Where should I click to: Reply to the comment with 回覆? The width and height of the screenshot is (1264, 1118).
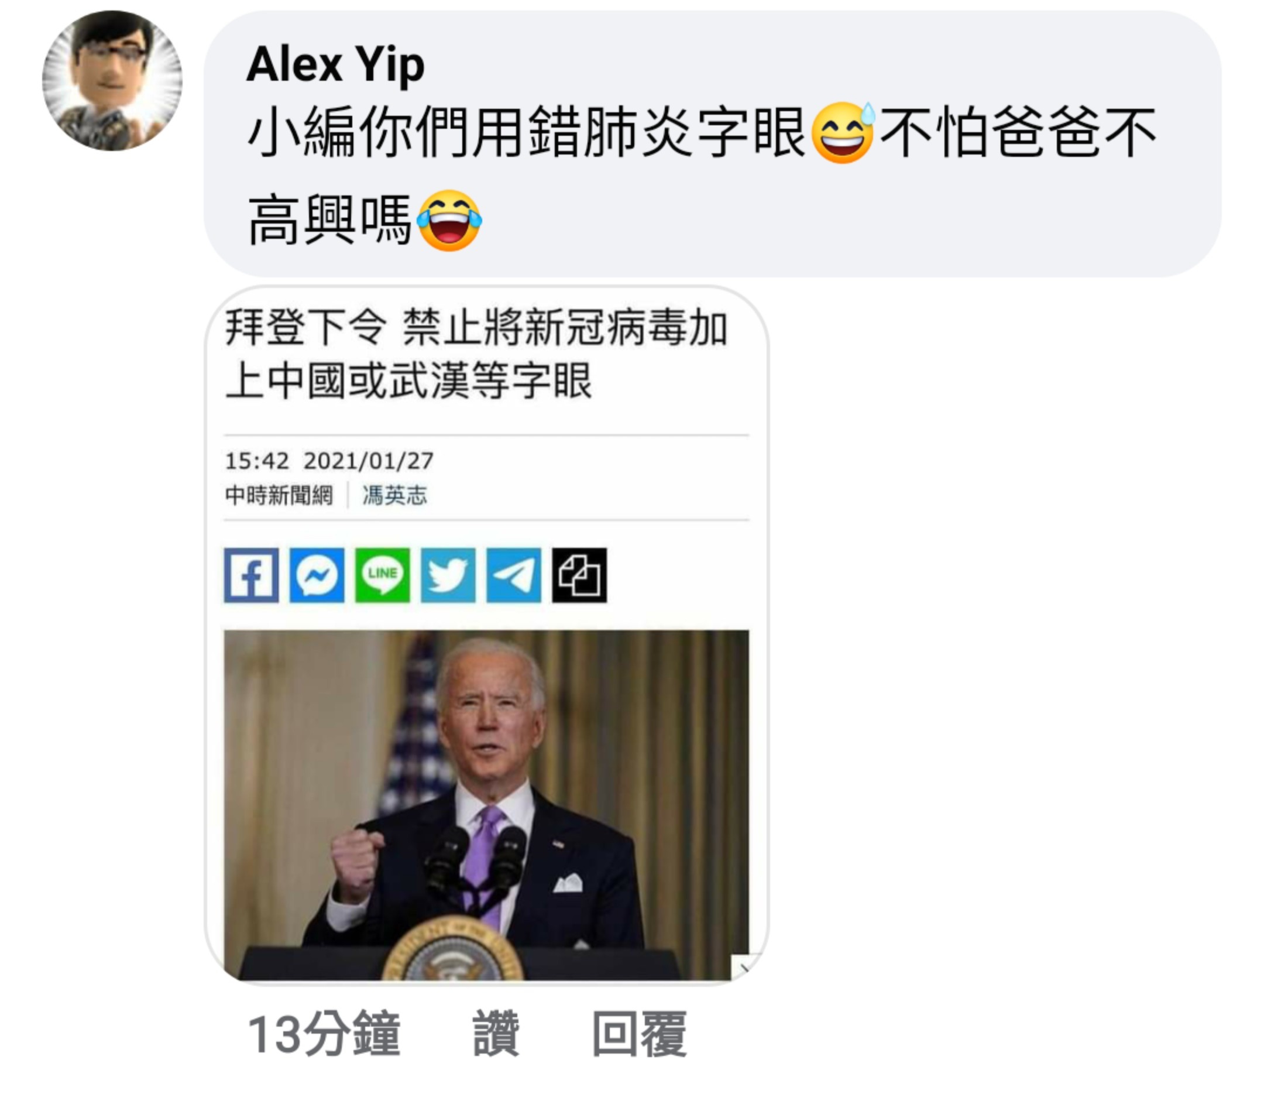pos(640,1034)
